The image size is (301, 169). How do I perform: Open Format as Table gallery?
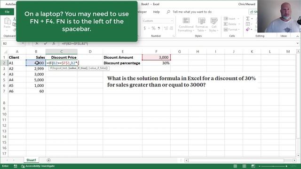click(x=202, y=25)
